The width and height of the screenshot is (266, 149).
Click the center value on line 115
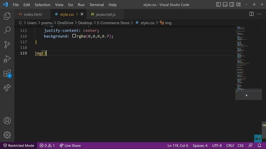coord(90,31)
